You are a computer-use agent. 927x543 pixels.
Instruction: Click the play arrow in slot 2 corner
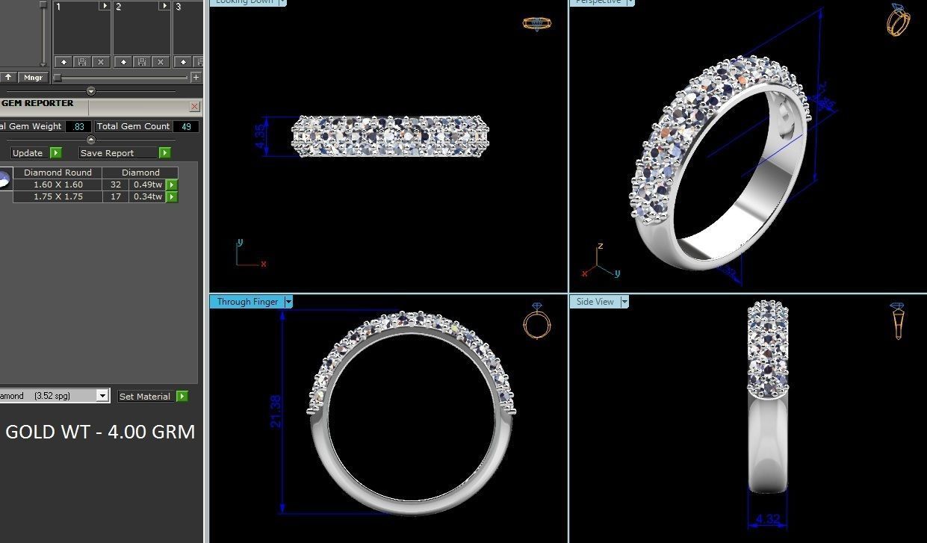click(164, 6)
